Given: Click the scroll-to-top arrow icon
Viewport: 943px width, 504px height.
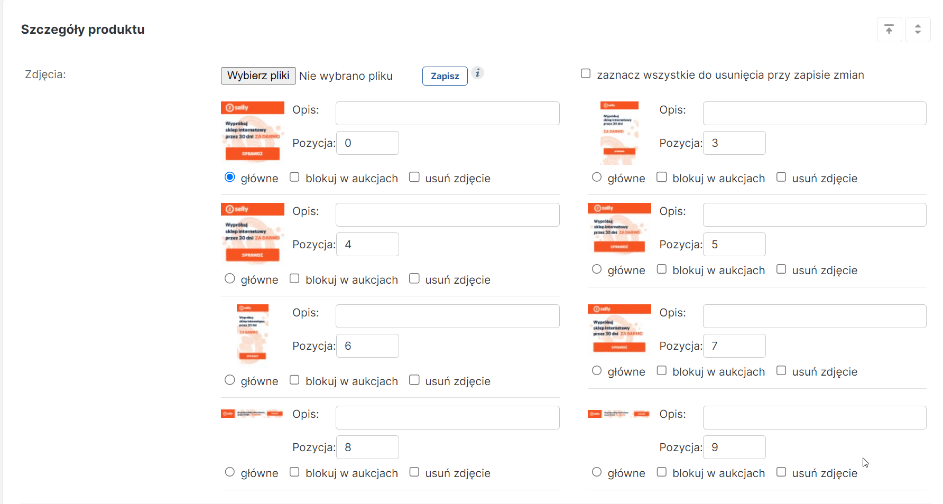Looking at the screenshot, I should click(889, 30).
